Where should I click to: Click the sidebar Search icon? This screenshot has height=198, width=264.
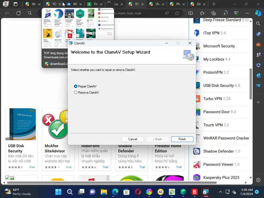coord(258,23)
